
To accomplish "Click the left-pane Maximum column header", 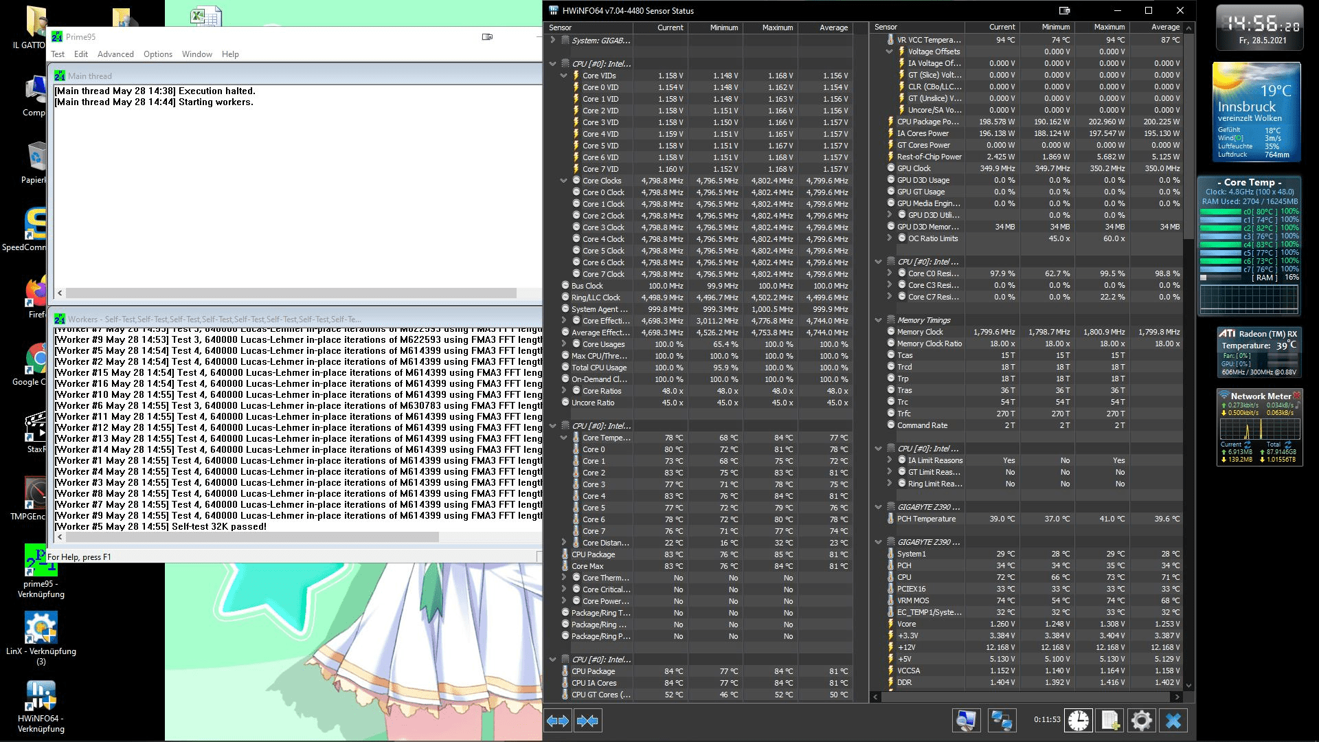I will 770,27.
